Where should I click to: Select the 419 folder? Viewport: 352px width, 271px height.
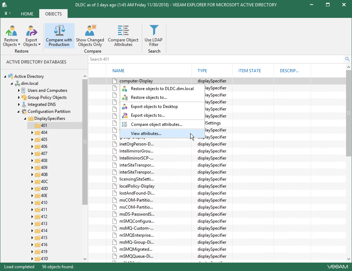pos(44,251)
